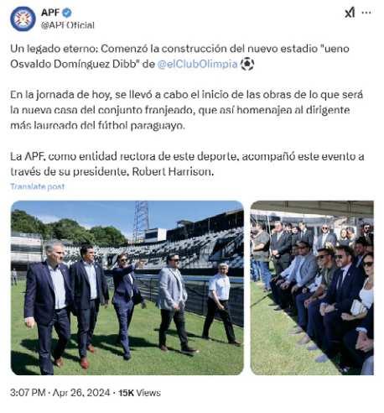384x413 pixels.
Task: Open the @elClubOlimpia mention link
Action: pyautogui.click(x=197, y=64)
